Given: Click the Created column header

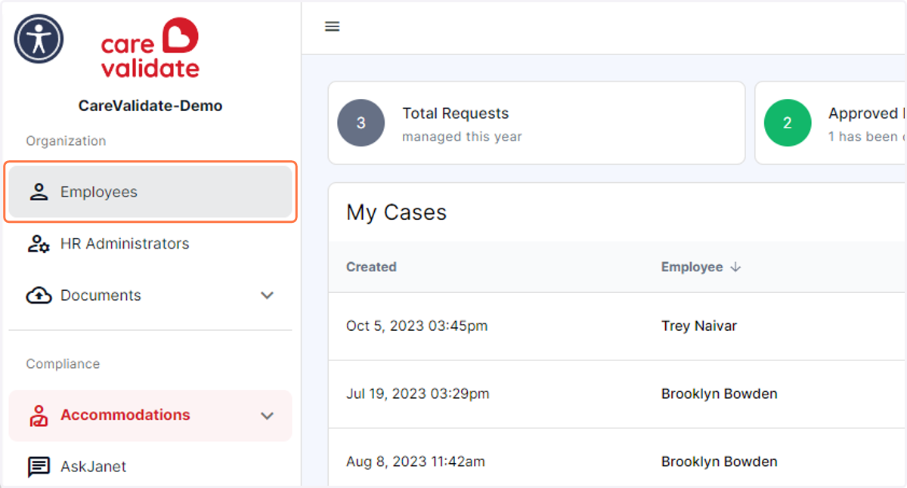Looking at the screenshot, I should [x=371, y=267].
